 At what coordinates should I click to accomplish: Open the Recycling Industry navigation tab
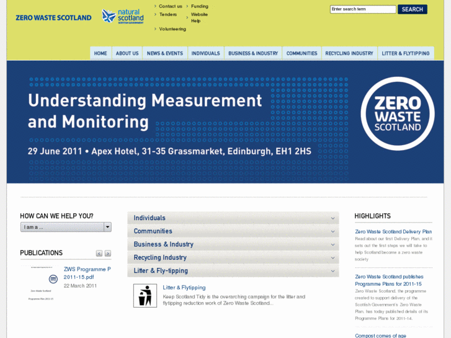[349, 53]
